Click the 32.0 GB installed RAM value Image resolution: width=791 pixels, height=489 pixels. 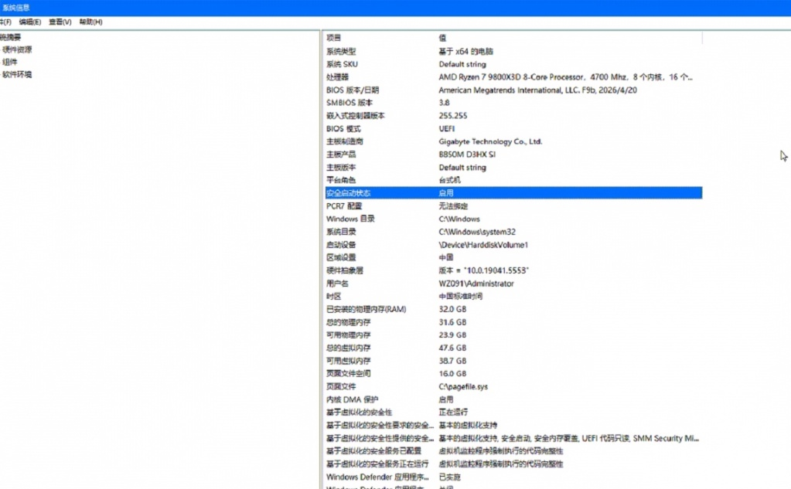452,310
